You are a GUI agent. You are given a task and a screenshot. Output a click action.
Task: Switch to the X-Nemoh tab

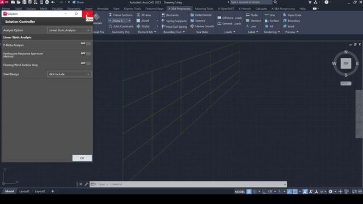[244, 9]
